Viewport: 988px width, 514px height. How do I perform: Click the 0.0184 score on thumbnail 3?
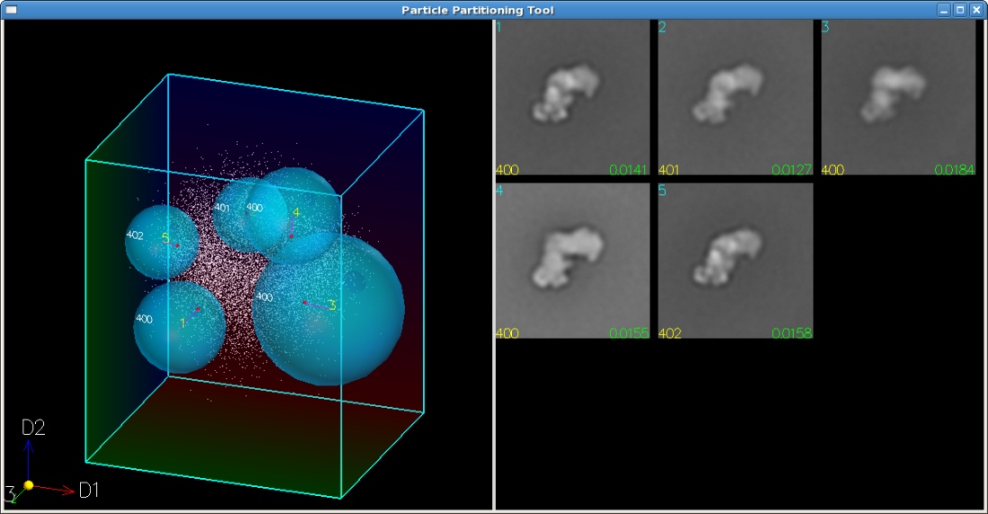coord(954,170)
